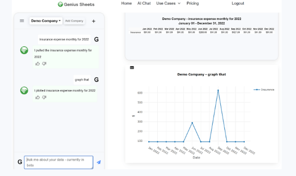Image resolution: width=296 pixels, height=176 pixels.
Task: Open the hamburger sidebar menu
Action: [22, 21]
